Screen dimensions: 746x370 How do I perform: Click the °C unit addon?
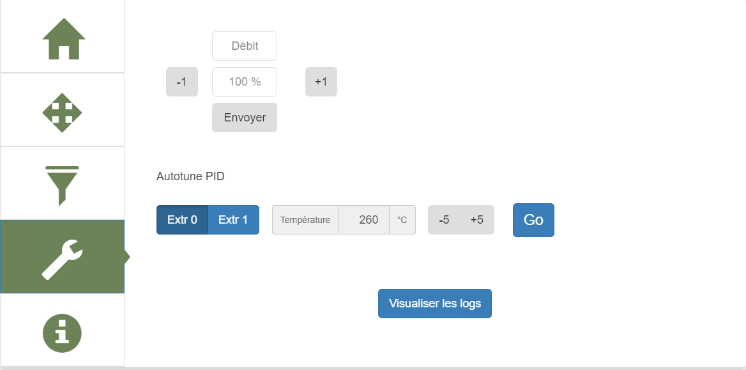(402, 220)
